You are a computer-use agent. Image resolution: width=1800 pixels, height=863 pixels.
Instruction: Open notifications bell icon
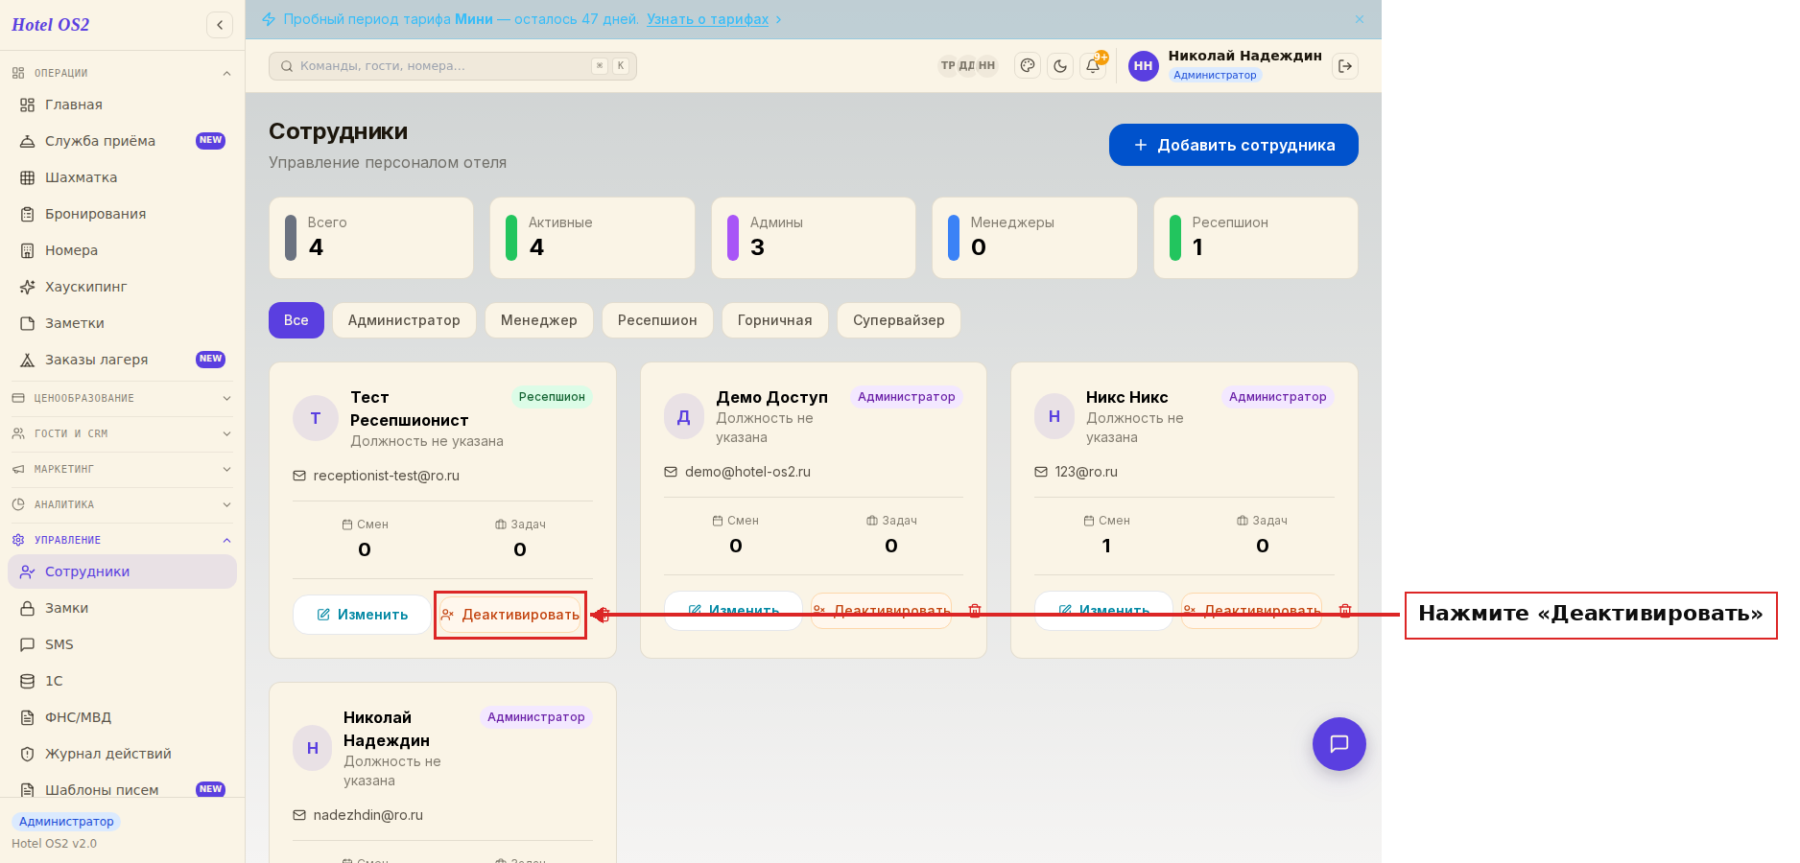click(1093, 66)
